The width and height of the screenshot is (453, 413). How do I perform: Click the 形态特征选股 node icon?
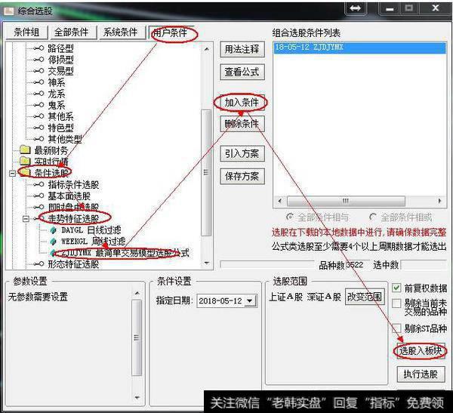[x=39, y=264]
